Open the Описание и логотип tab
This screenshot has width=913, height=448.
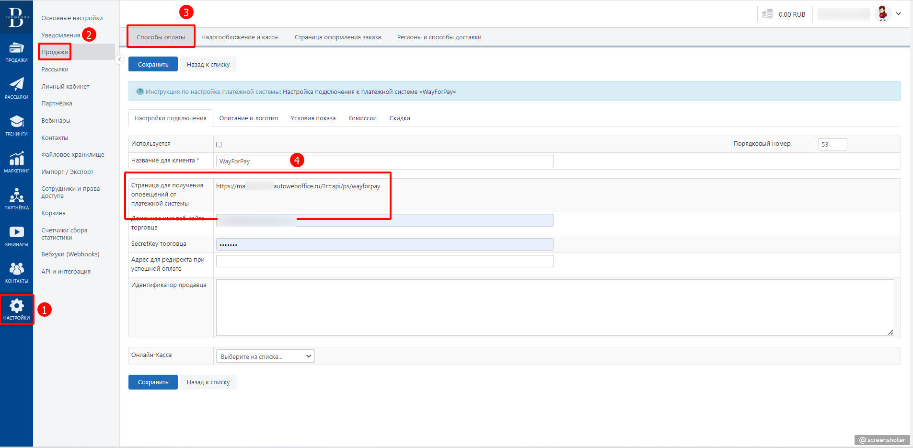click(248, 118)
